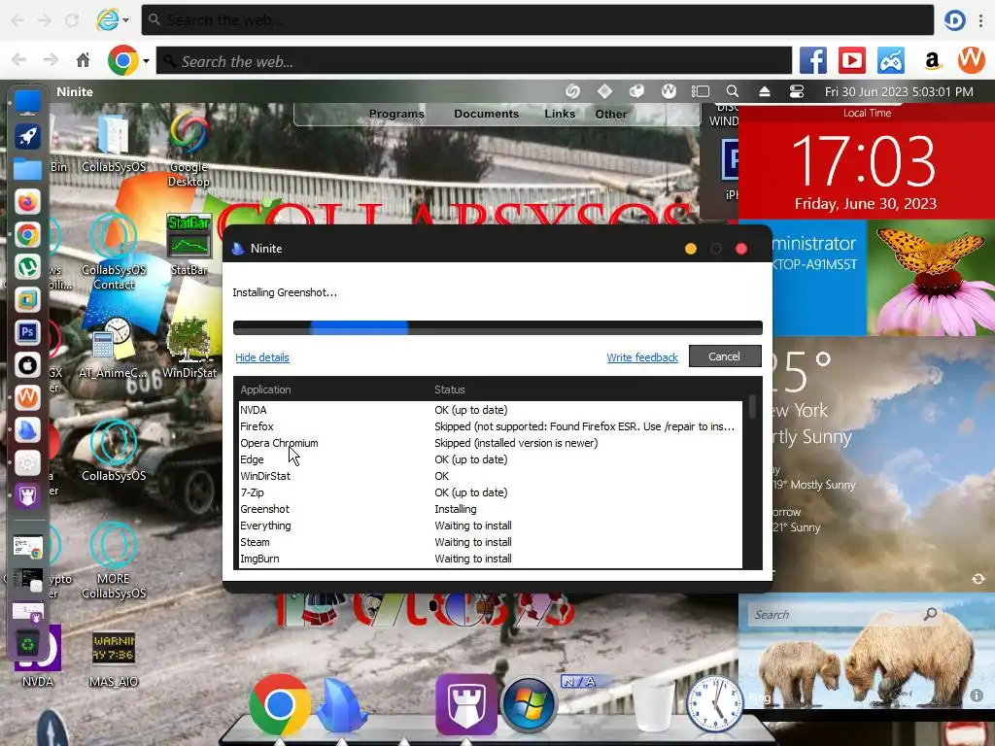Open the Chrome engine dropdown arrow
This screenshot has height=746, width=995.
point(146,61)
